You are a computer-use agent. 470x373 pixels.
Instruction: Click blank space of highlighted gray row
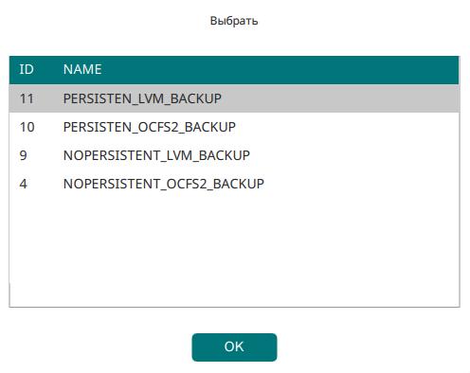[x=341, y=98]
